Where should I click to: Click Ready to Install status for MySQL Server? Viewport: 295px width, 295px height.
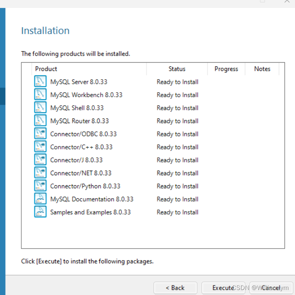tap(177, 82)
